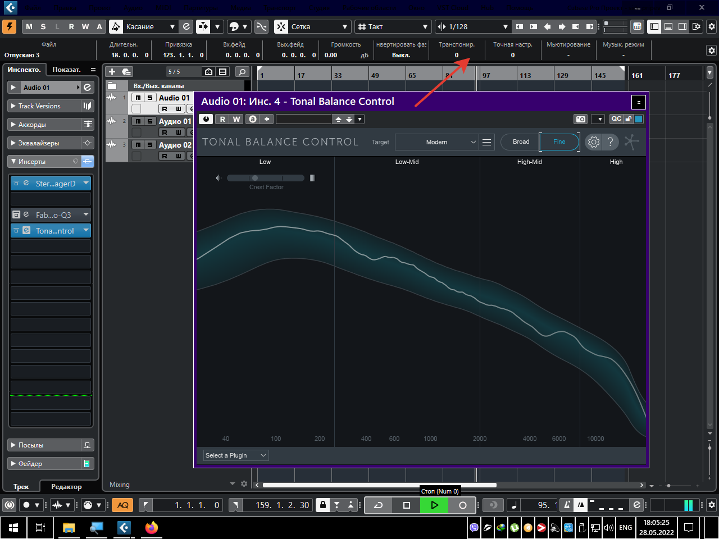Open Firefox from the Windows taskbar

151,528
